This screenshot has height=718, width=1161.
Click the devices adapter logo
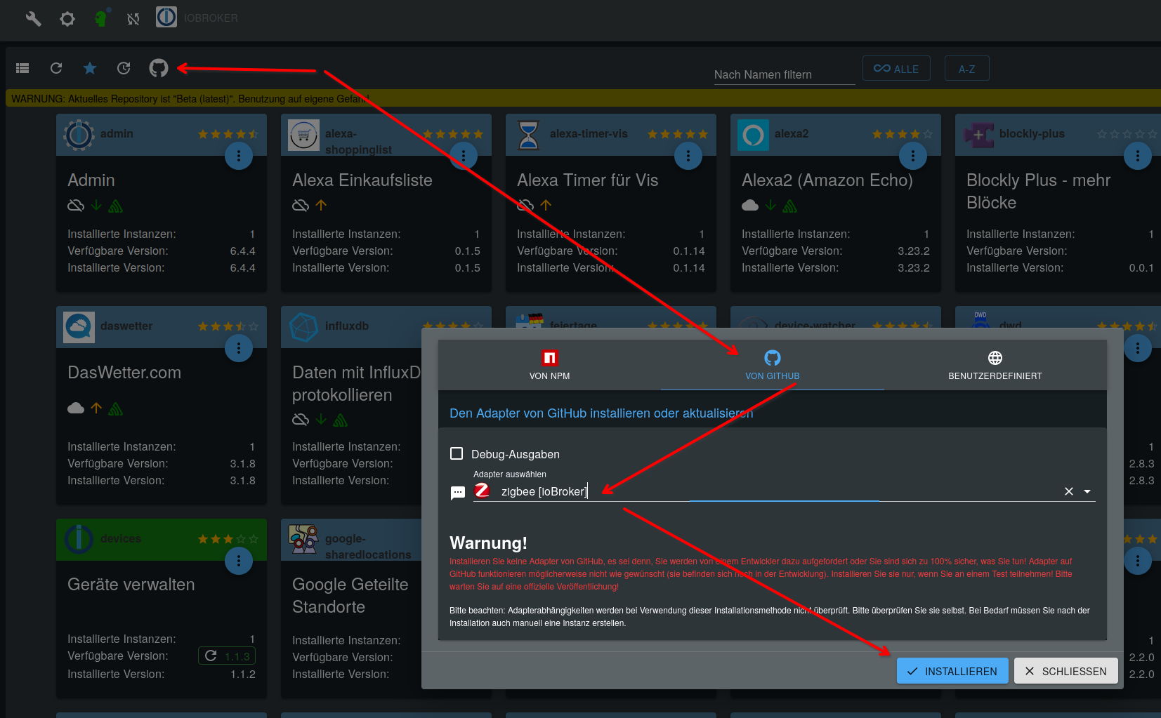79,540
